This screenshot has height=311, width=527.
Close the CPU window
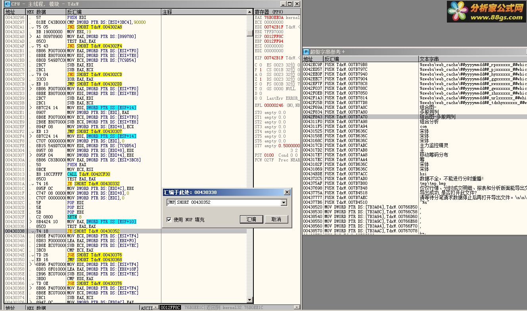tap(297, 4)
